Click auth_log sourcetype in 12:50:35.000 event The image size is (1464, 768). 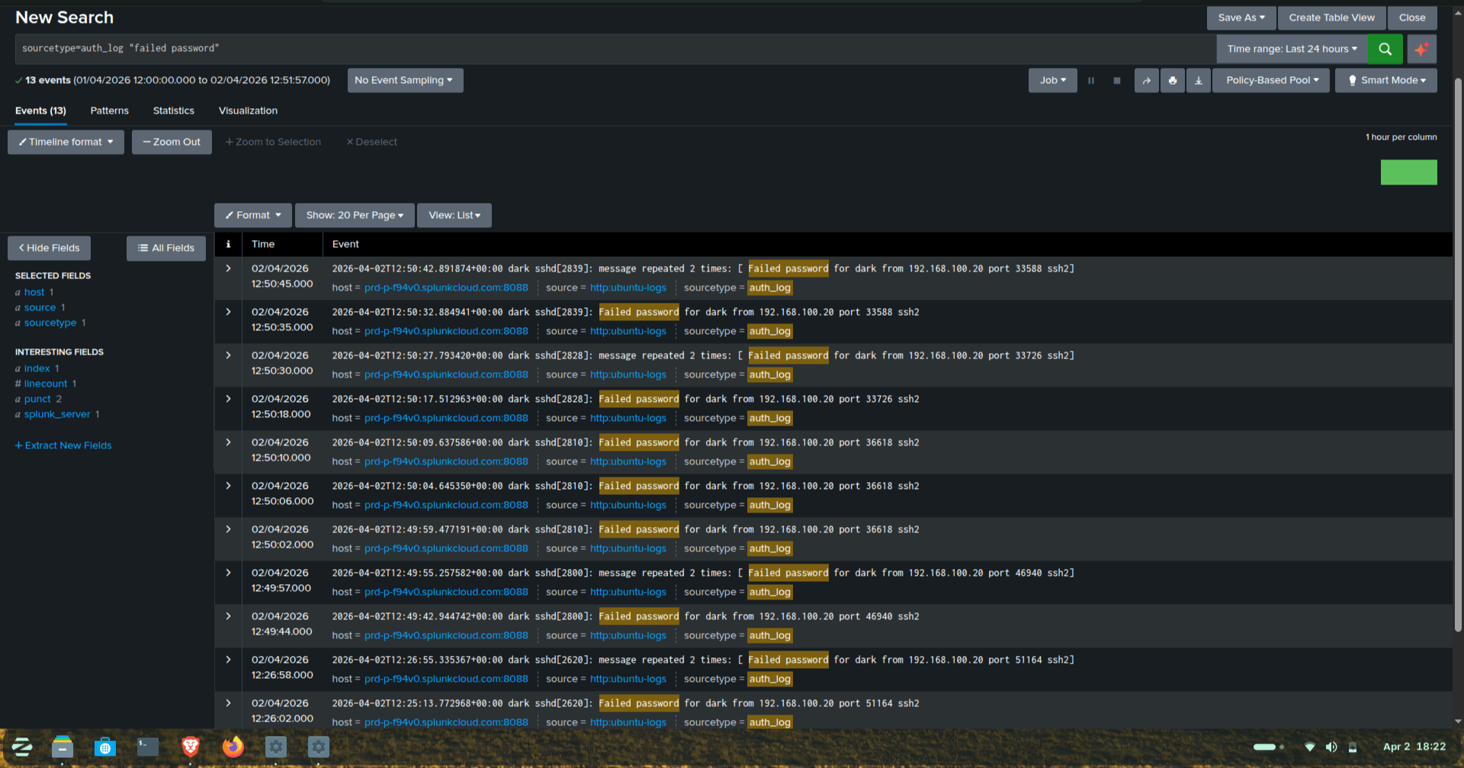pyautogui.click(x=769, y=331)
